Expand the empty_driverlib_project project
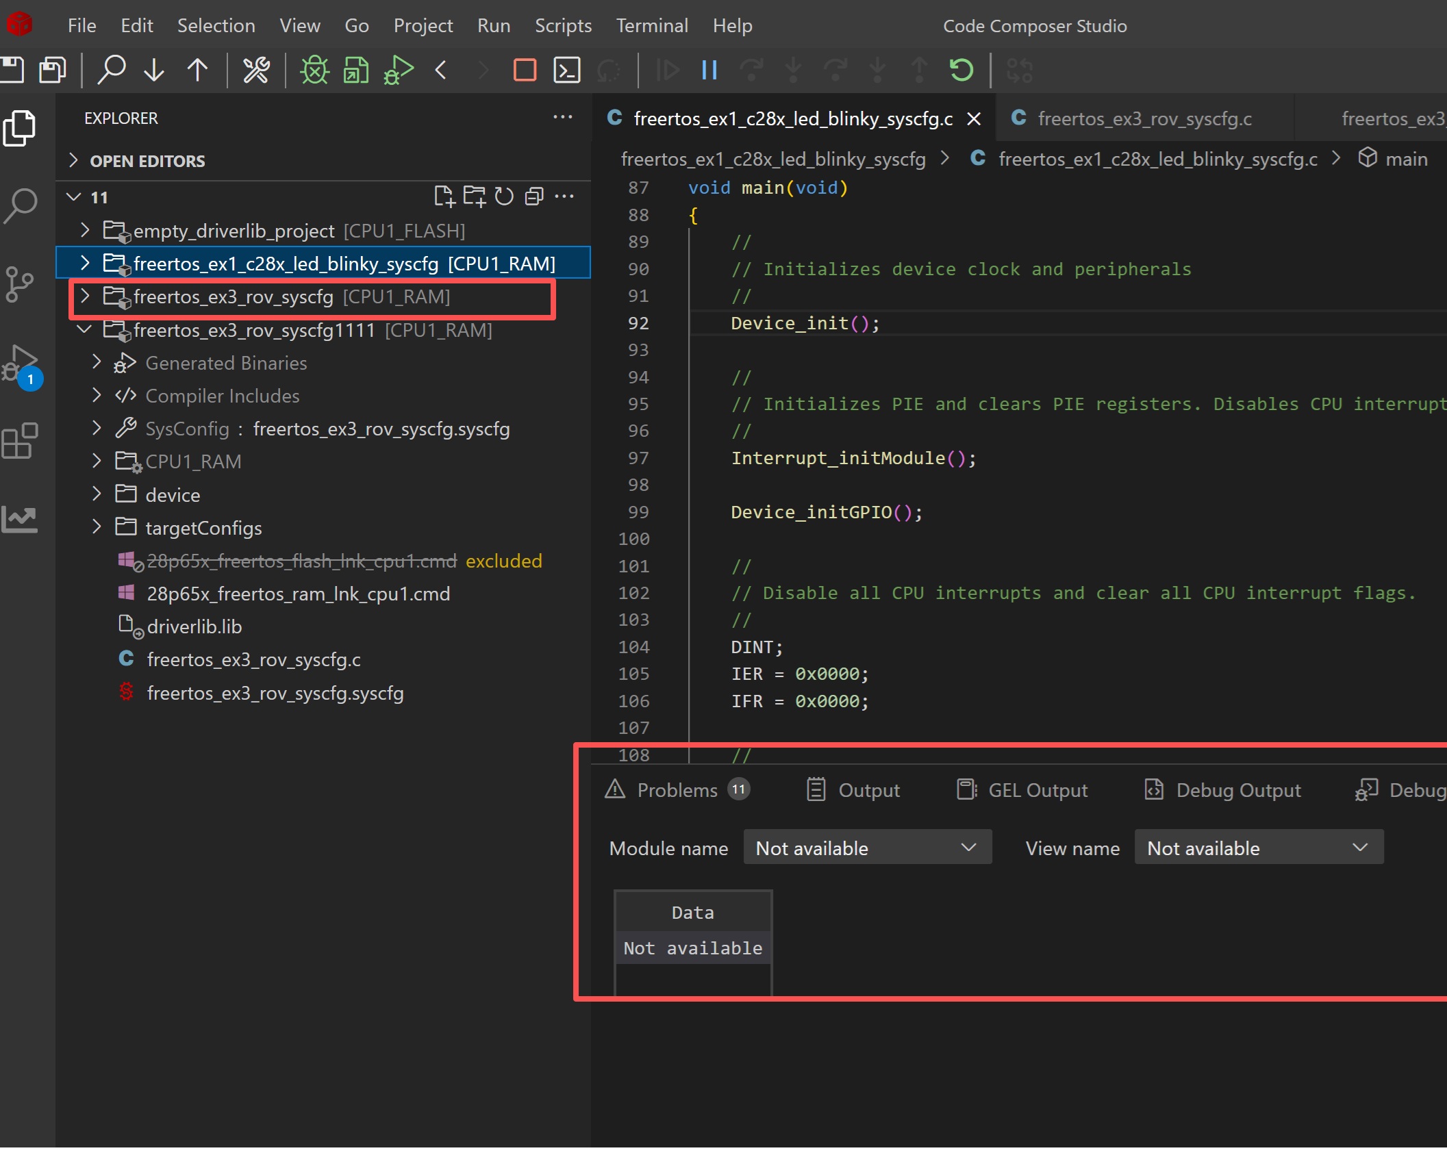 pyautogui.click(x=85, y=230)
